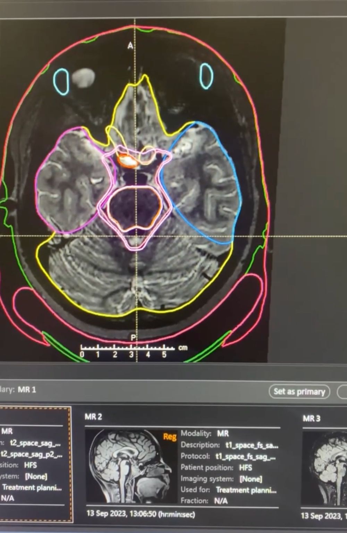Click the bright white lesion near the left cyan oval
This screenshot has height=533, width=347.
[x=83, y=78]
